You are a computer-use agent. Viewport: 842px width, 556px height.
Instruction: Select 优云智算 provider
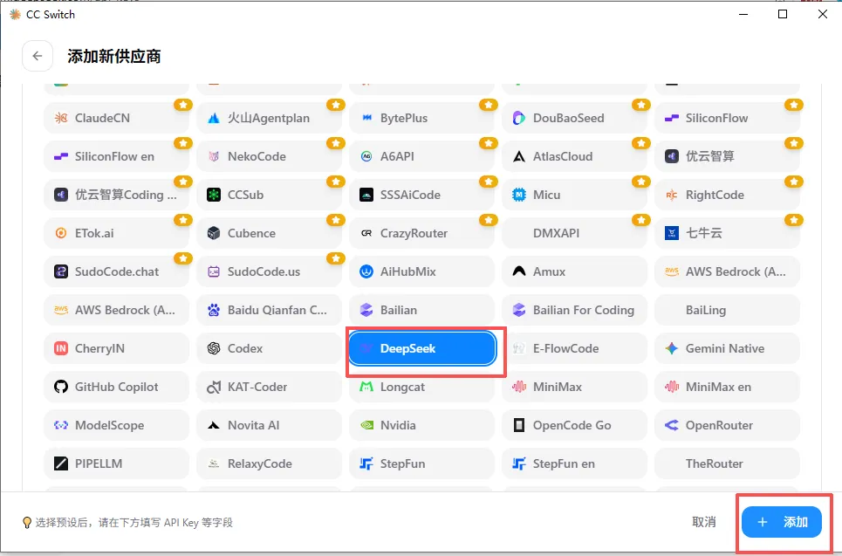point(727,156)
